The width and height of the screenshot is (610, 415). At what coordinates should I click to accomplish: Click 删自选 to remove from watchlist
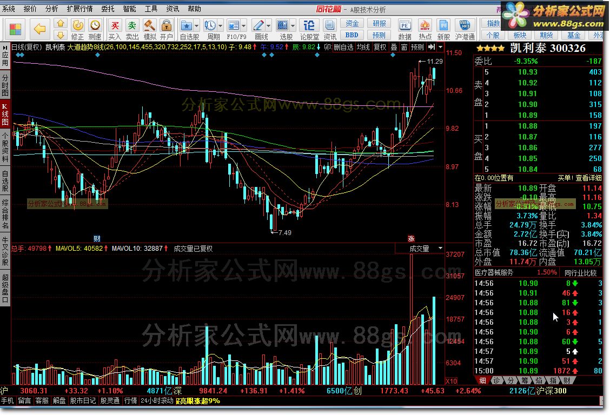(343, 47)
